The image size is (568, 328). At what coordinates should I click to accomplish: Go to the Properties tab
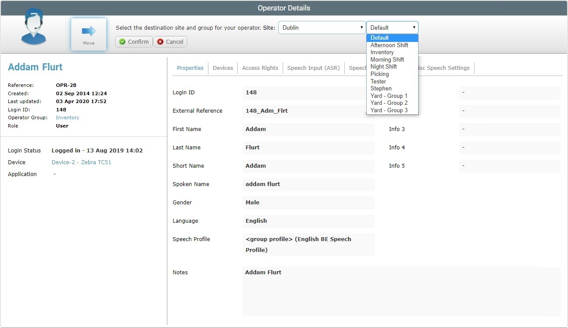coord(190,68)
